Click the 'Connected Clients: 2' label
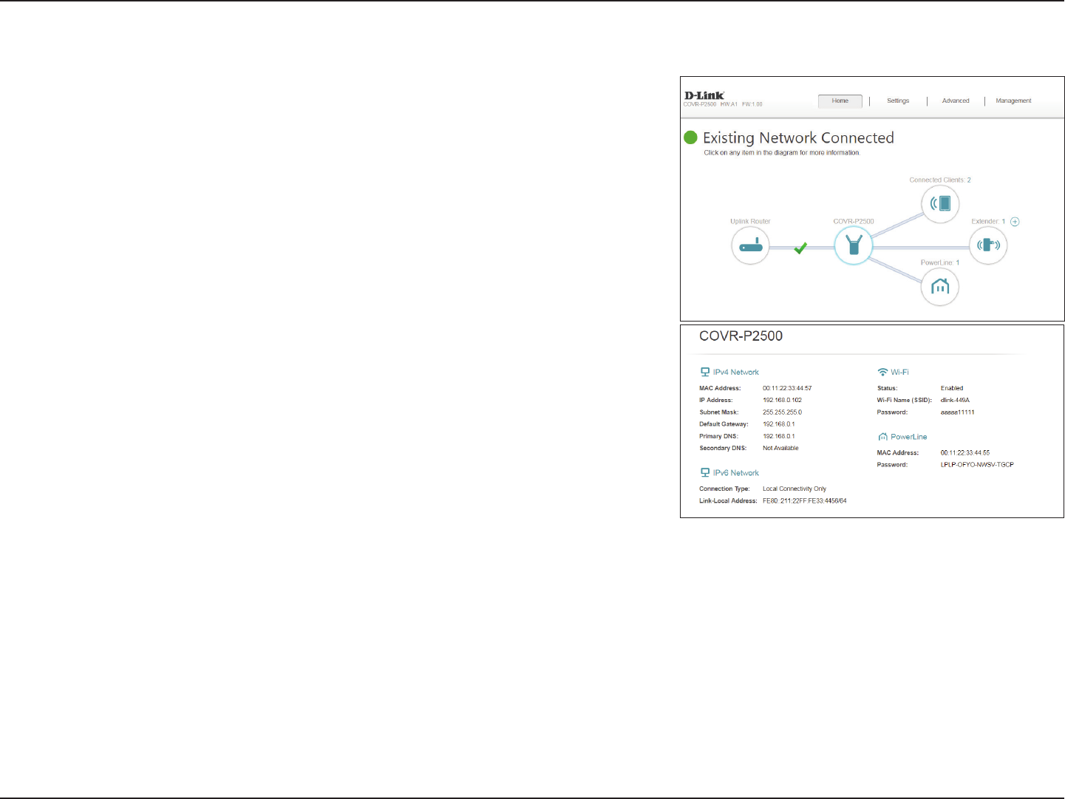The height and width of the screenshot is (799, 1065). [x=940, y=180]
